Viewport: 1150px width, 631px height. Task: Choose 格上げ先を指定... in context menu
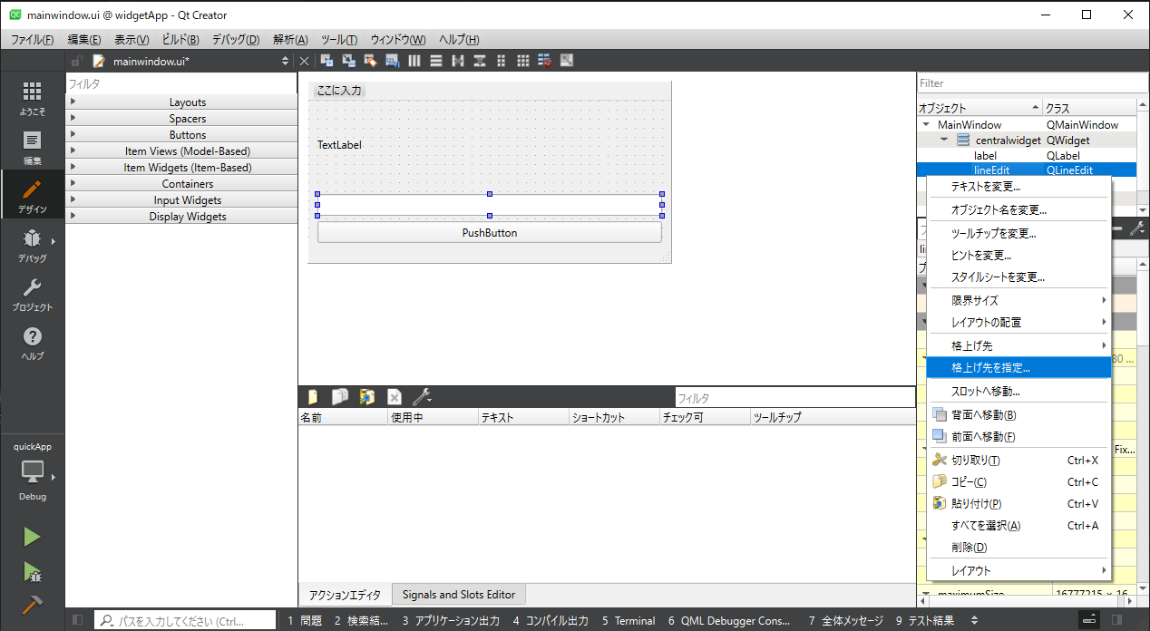[990, 368]
